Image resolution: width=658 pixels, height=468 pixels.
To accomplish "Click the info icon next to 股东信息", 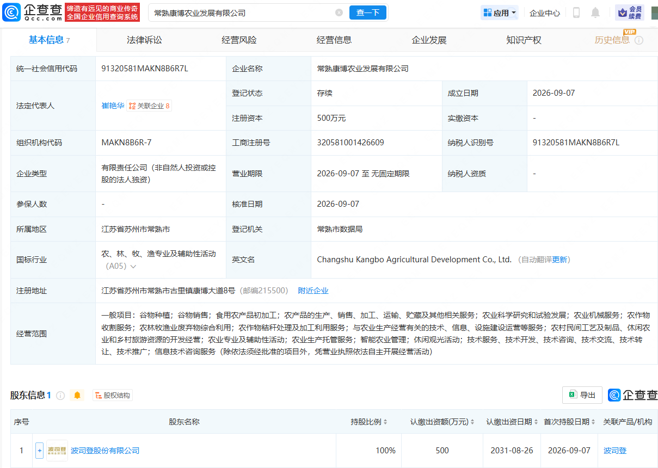I will (x=60, y=396).
